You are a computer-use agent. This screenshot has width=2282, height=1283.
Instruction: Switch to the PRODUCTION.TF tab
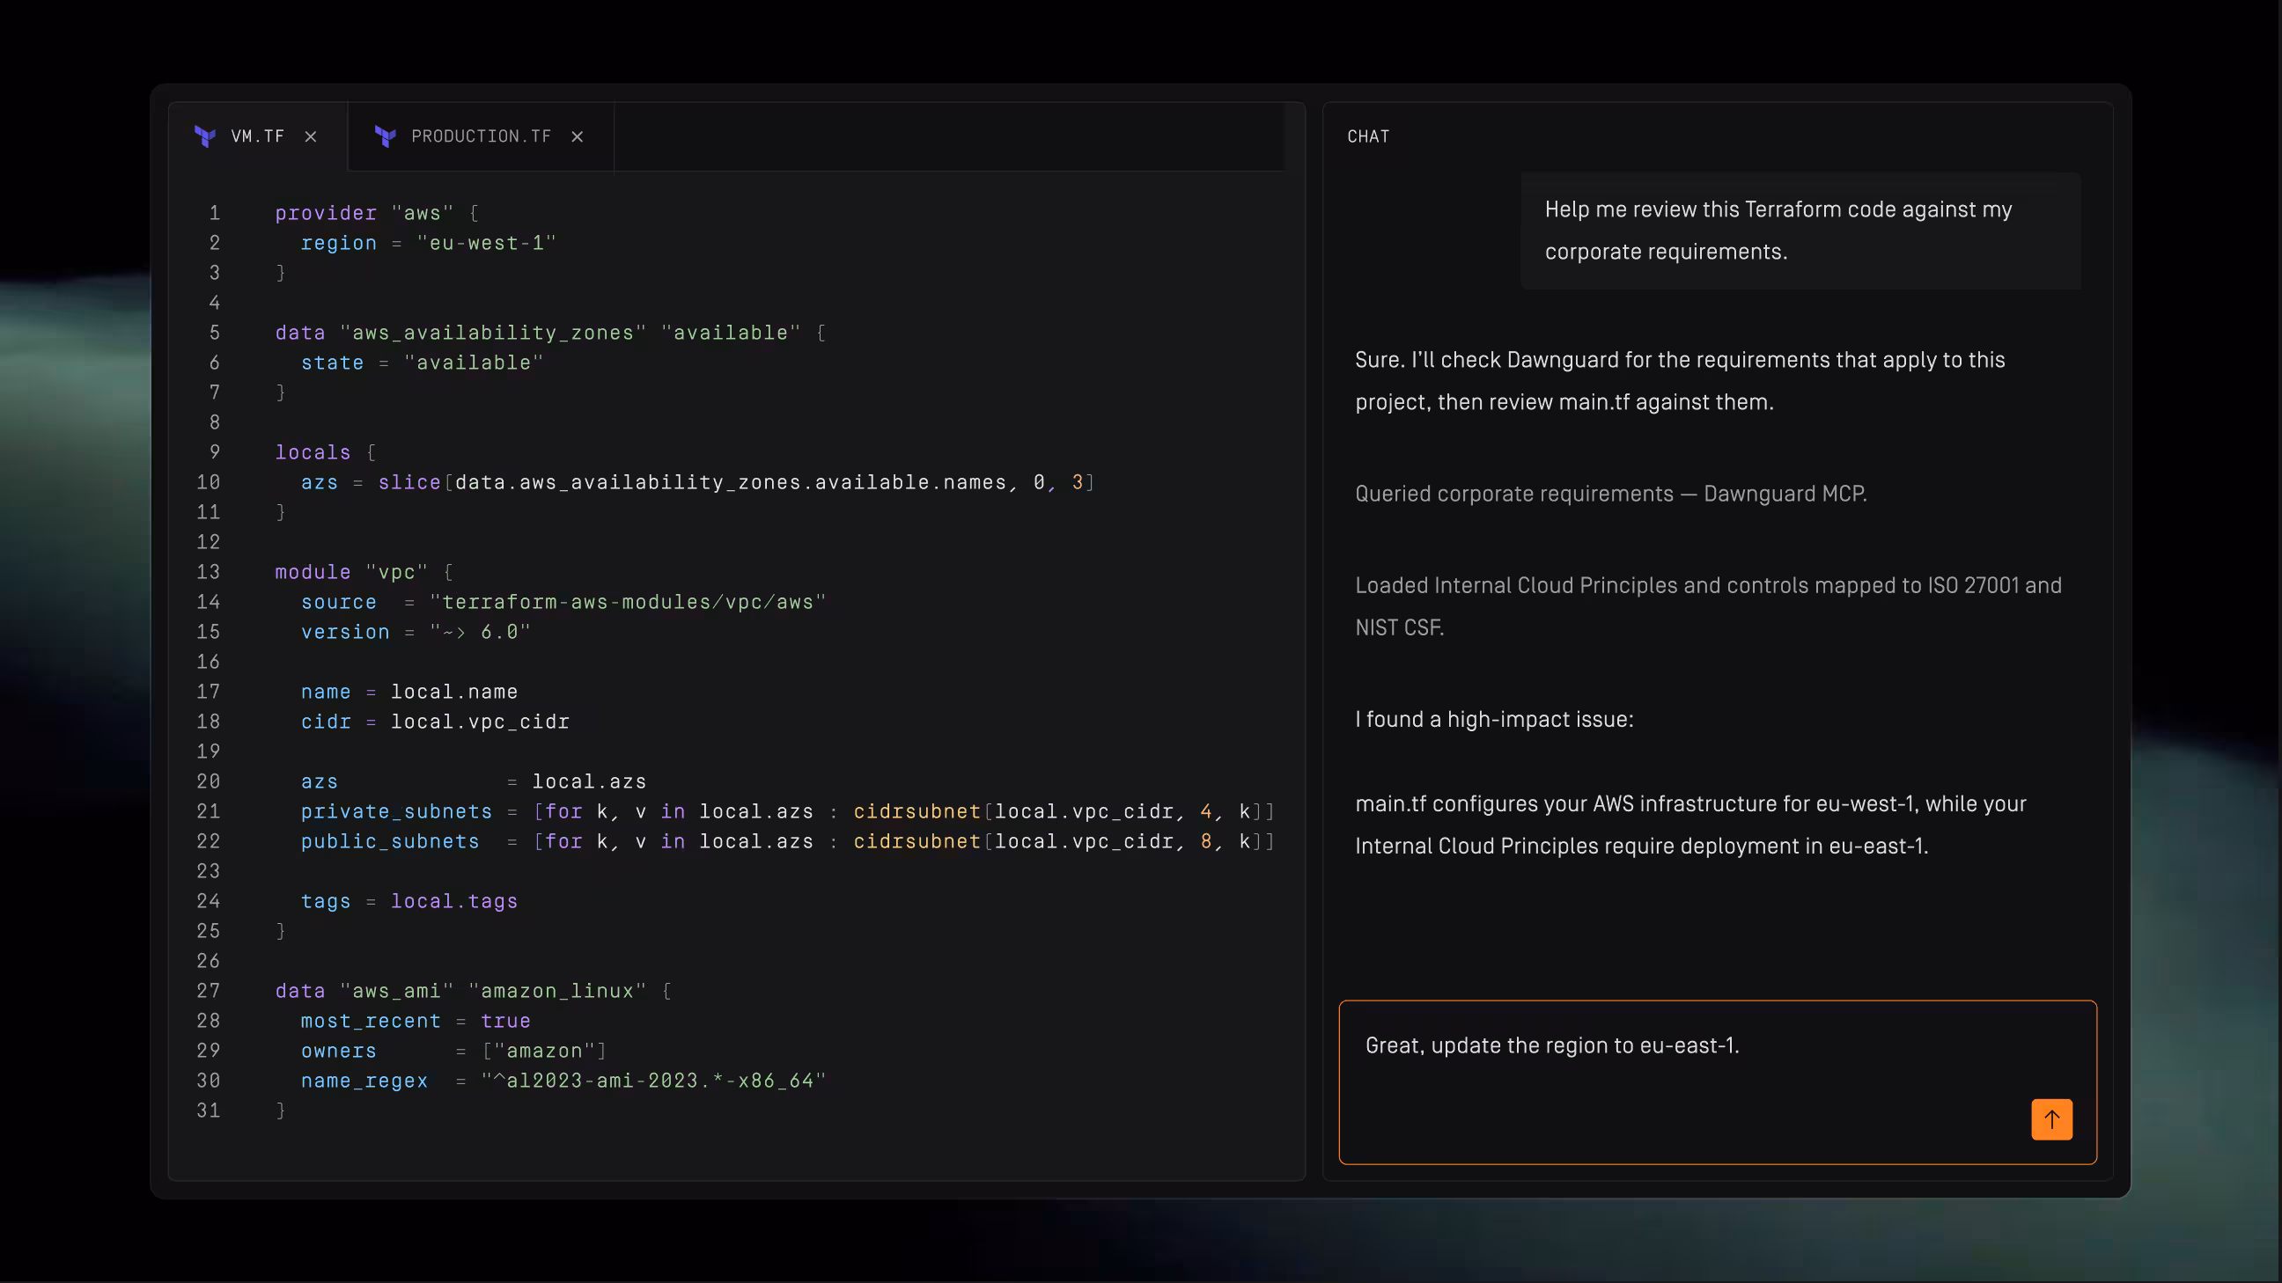(x=481, y=136)
